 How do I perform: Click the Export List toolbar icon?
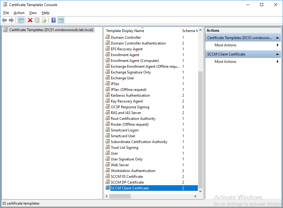pos(44,20)
